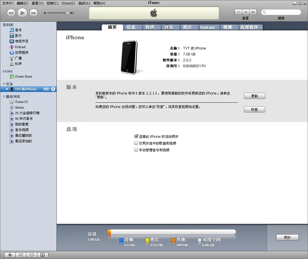The width and height of the screenshot is (308, 259).
Task: Collapse the 播放列表 section
Action: click(4, 96)
